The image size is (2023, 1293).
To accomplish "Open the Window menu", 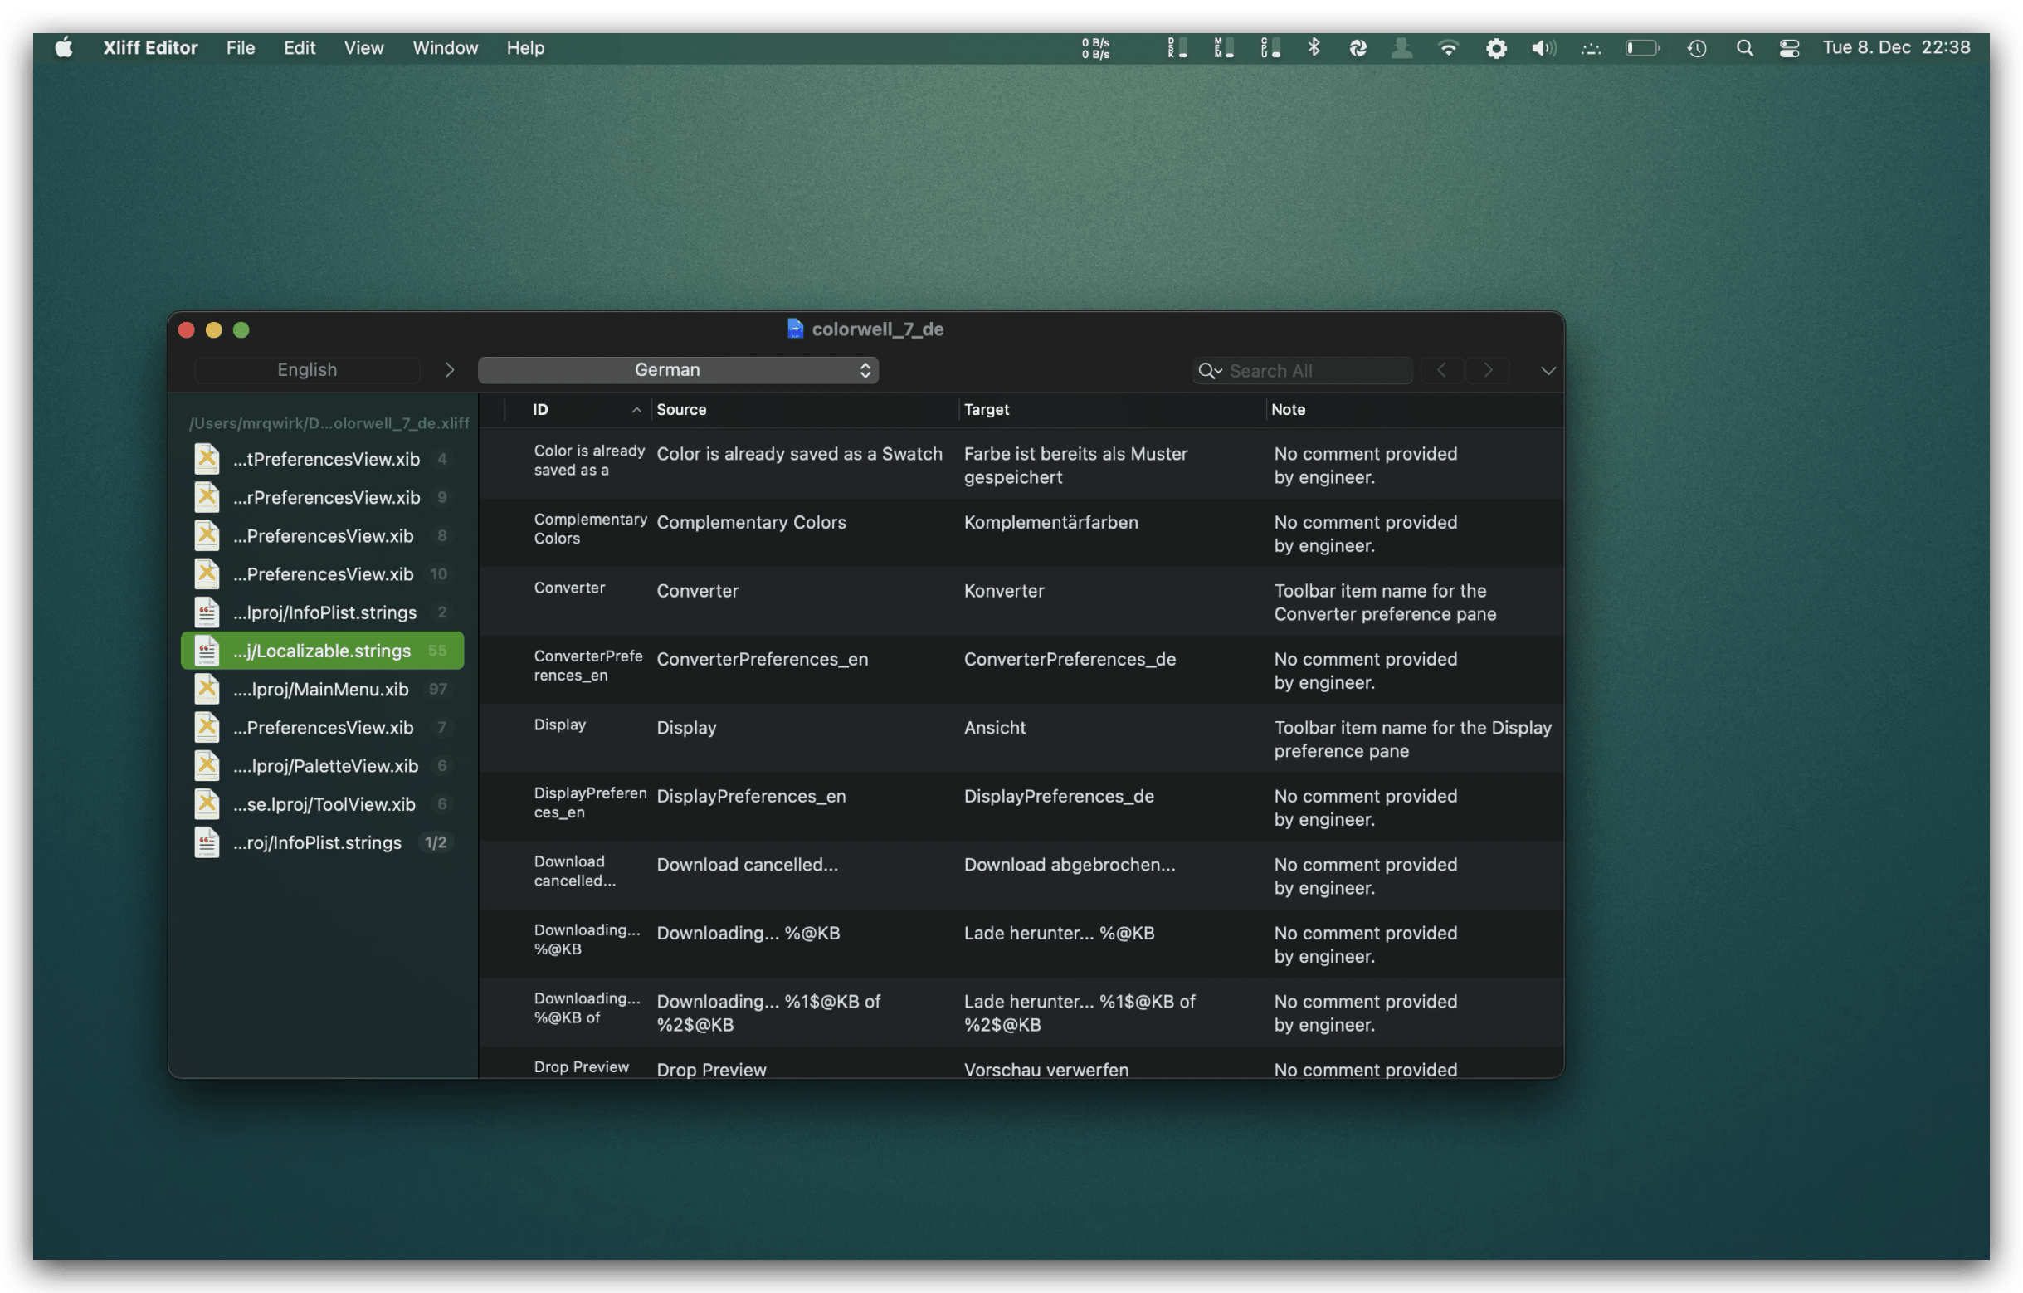I will [446, 48].
